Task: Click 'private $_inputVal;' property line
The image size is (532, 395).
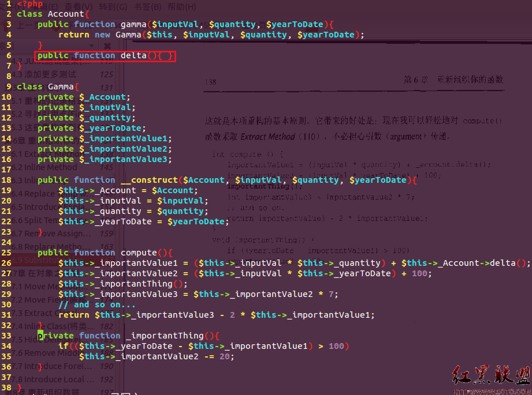Action: (x=87, y=108)
